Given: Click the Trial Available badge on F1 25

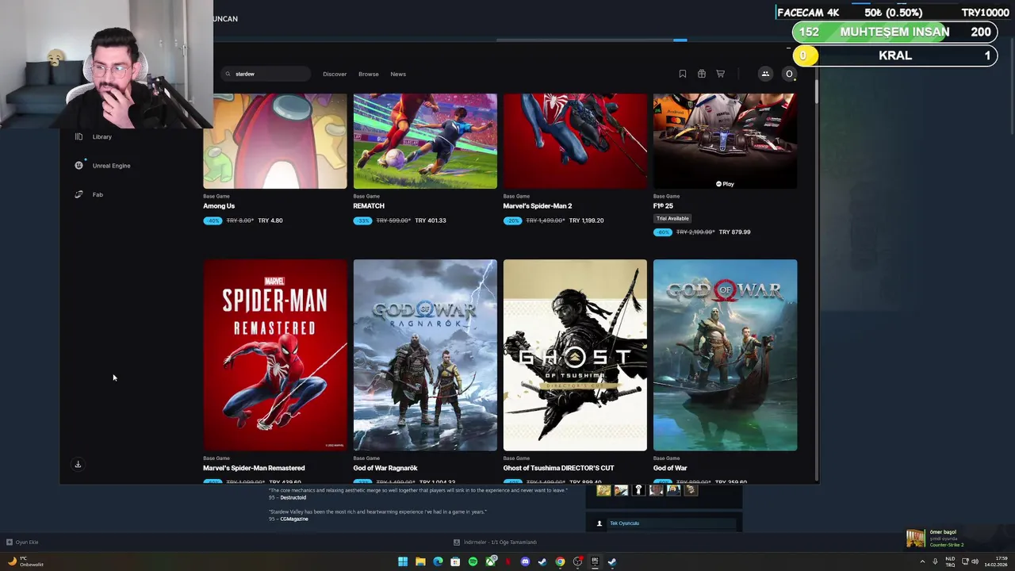Looking at the screenshot, I should (672, 218).
